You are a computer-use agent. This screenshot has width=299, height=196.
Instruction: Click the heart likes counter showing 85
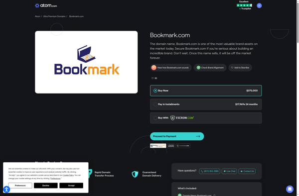154,78
